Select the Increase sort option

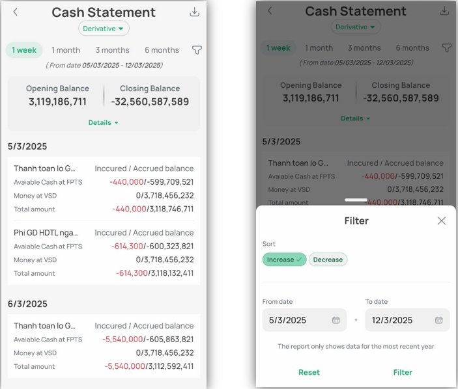pyautogui.click(x=284, y=260)
